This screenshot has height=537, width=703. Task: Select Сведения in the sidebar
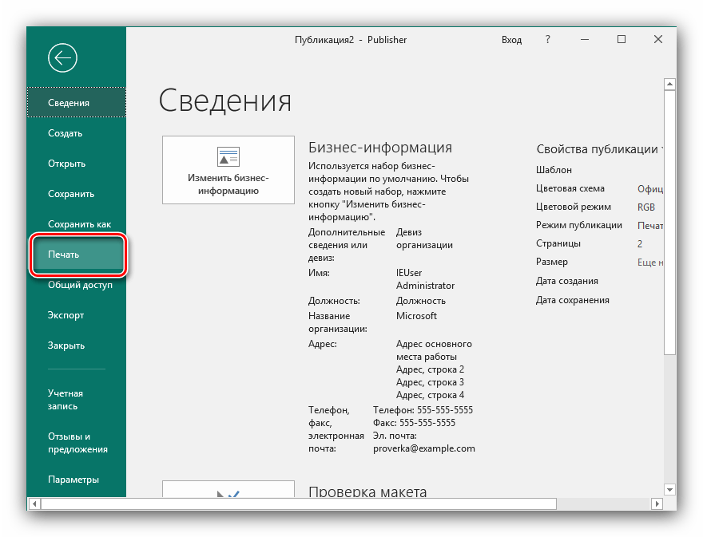click(77, 103)
